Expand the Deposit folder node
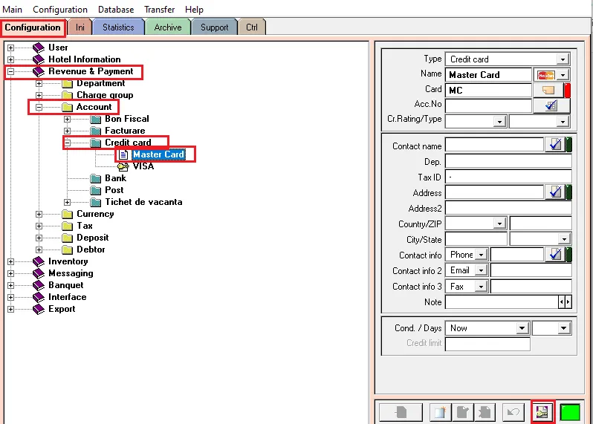The width and height of the screenshot is (593, 424). [x=39, y=238]
